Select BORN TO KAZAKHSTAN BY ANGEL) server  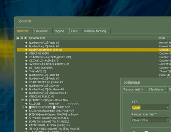[49, 122]
